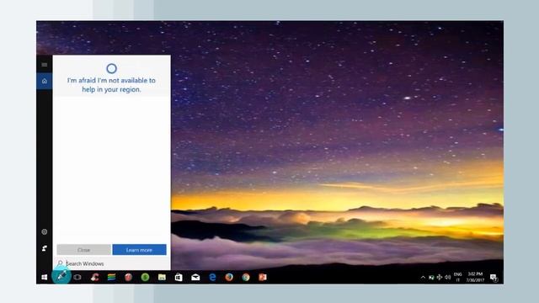
Task: Click the Cortana circle logo
Action: tap(111, 68)
